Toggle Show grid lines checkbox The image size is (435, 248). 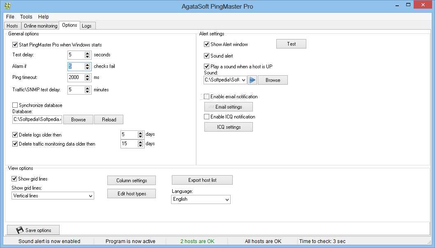pos(14,179)
